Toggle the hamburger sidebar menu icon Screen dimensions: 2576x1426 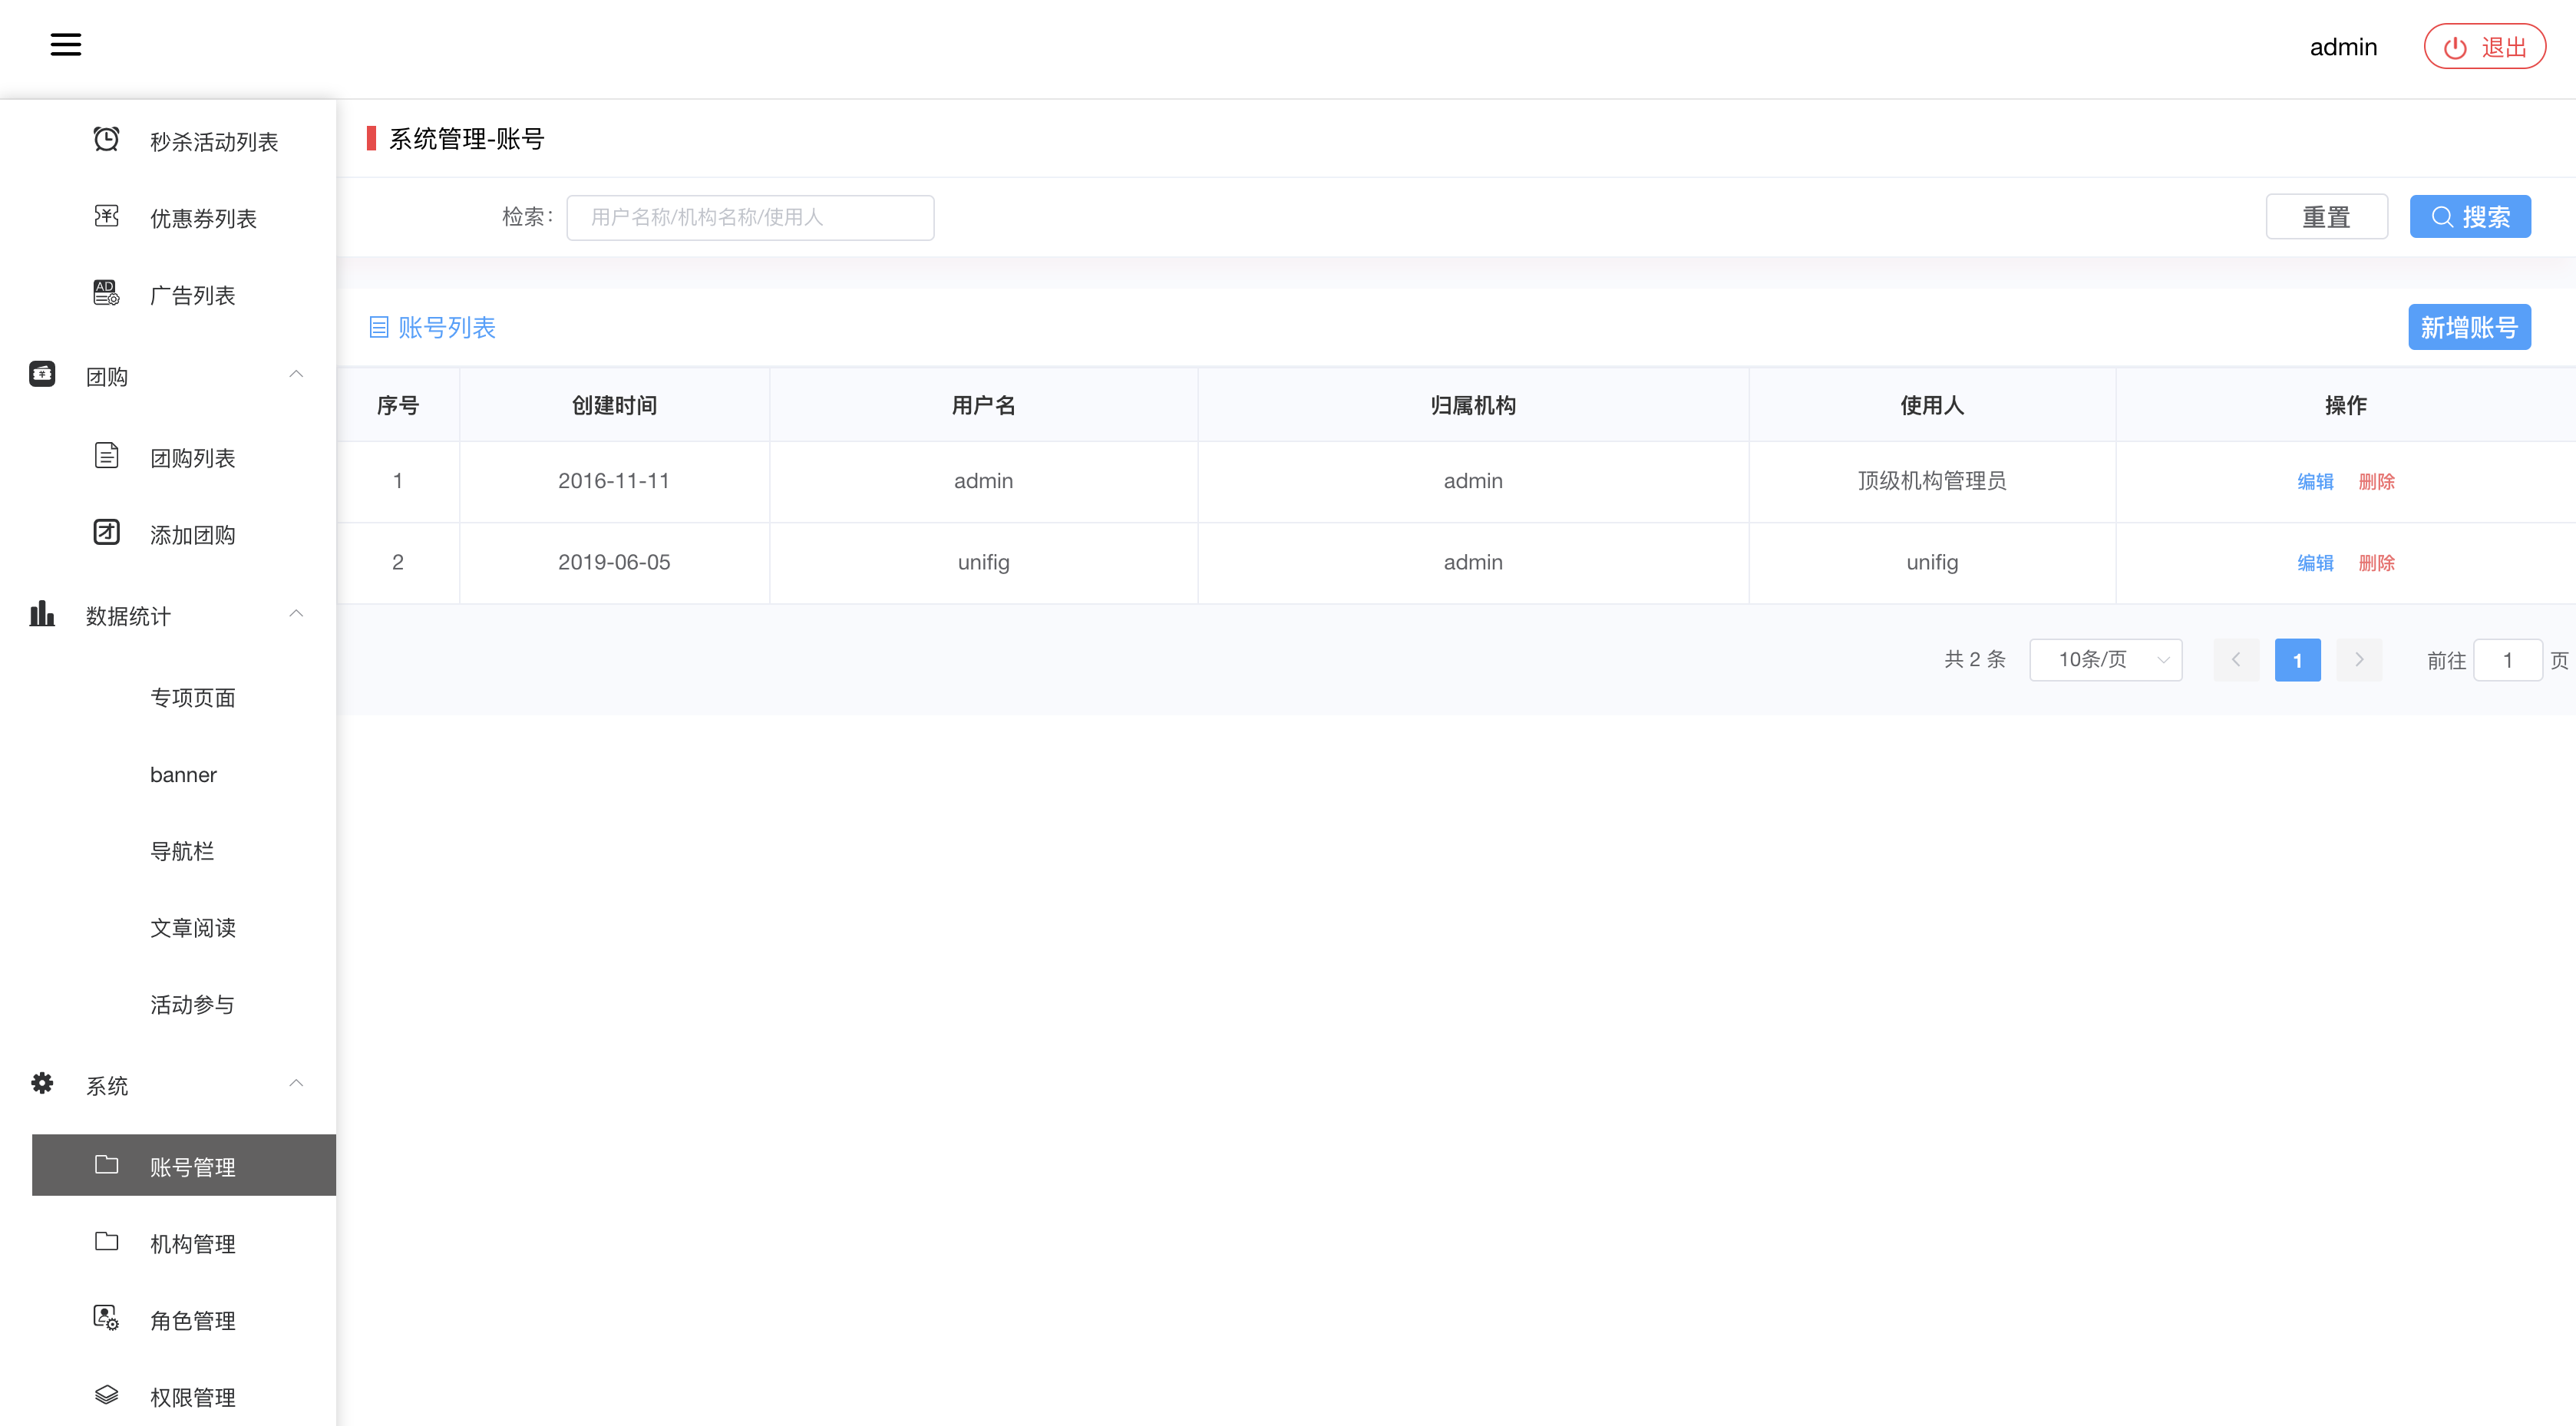coord(66,44)
